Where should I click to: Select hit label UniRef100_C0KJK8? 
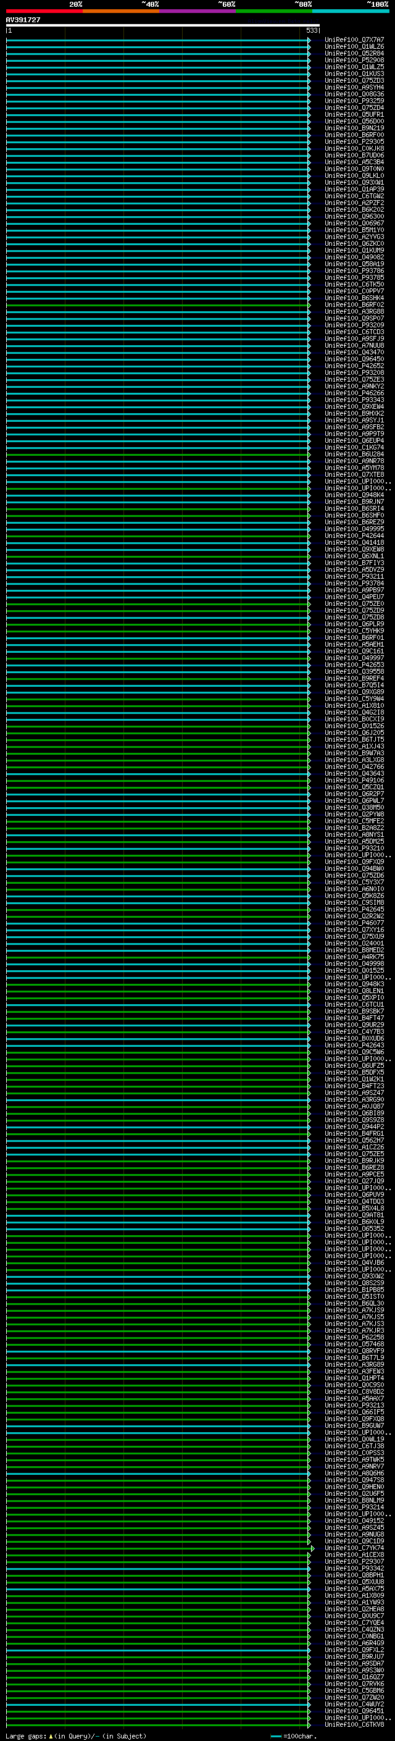354,148
